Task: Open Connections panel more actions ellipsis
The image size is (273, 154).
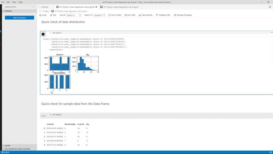Action: 33,7
